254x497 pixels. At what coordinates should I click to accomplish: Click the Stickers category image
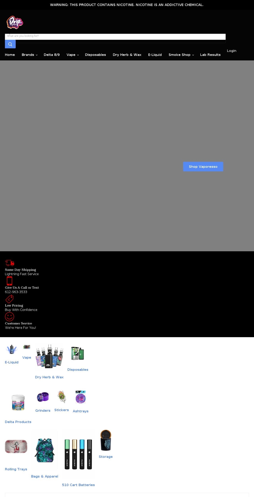(62, 397)
